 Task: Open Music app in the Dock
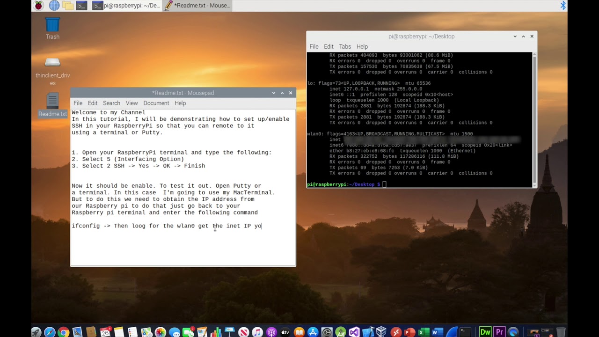pyautogui.click(x=257, y=331)
